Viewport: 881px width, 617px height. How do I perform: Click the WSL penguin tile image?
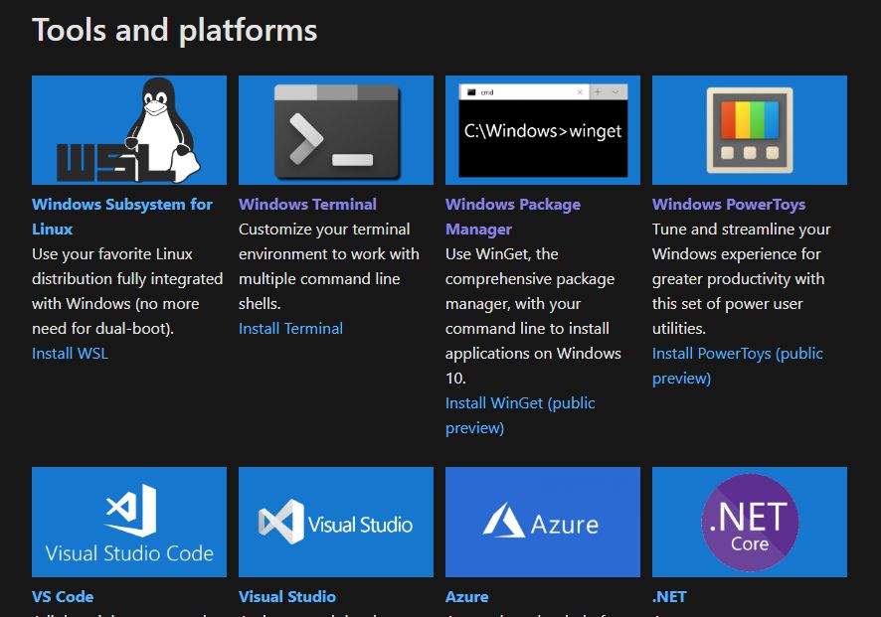point(129,130)
